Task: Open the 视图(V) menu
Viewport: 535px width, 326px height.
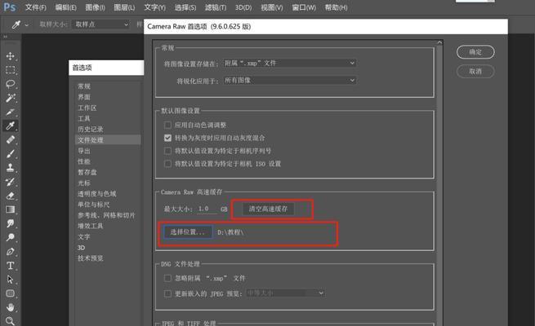Action: 272,7
